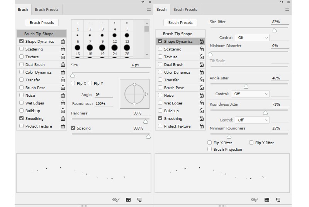
Task: Click the lock icon beside Texture in right panel
Action: click(202, 57)
